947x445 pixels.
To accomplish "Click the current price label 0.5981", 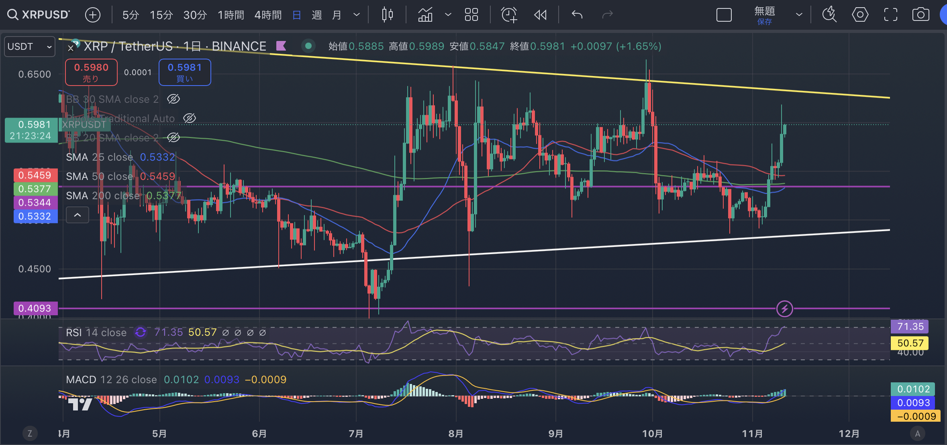I will click(x=31, y=130).
